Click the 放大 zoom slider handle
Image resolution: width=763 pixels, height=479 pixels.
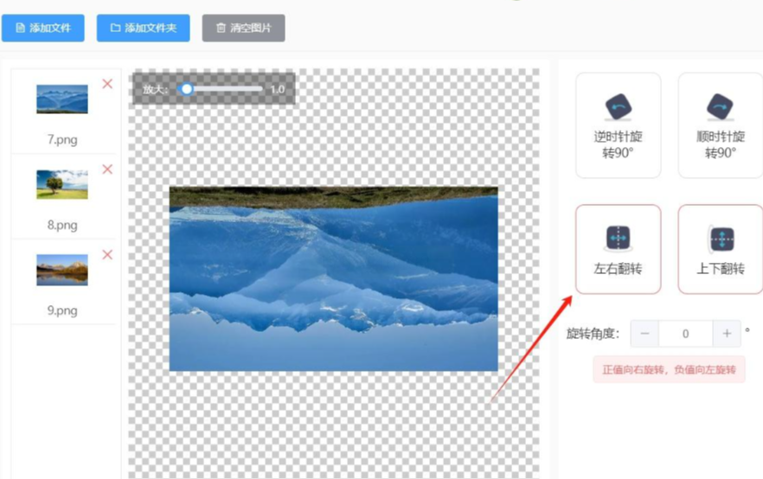(x=186, y=89)
